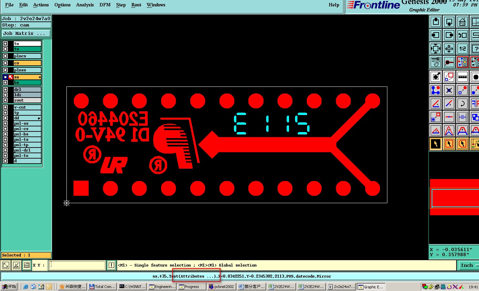Screen dimensions: 479x291
Task: Open the DFM menu
Action: tap(105, 5)
